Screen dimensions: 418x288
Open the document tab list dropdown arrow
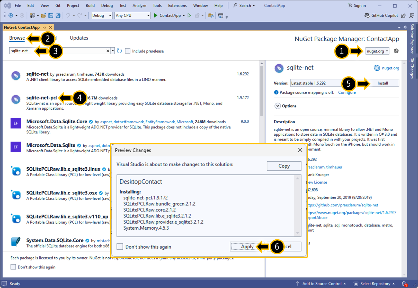[x=399, y=28]
